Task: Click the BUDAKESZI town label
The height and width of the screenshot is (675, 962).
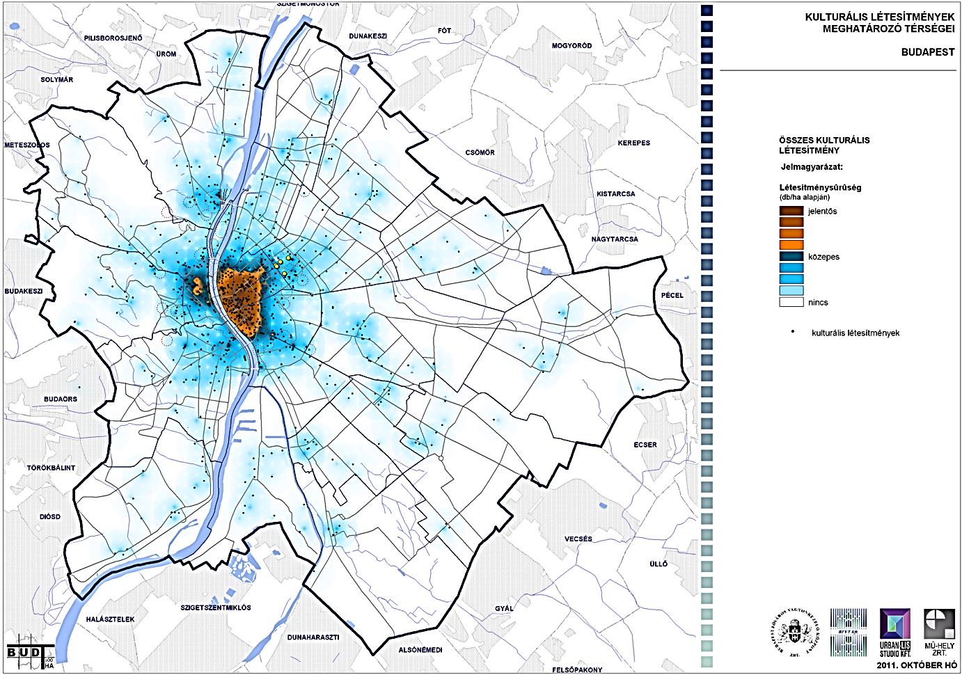Action: click(24, 291)
